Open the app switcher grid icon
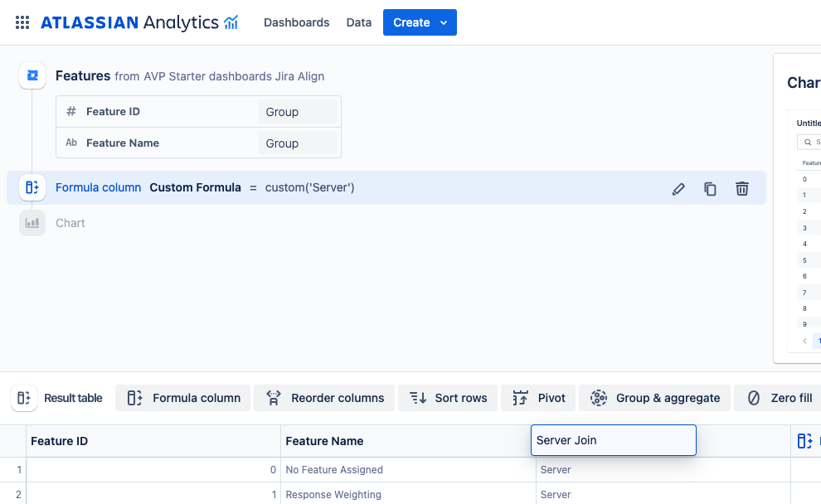821x504 pixels. click(x=22, y=22)
